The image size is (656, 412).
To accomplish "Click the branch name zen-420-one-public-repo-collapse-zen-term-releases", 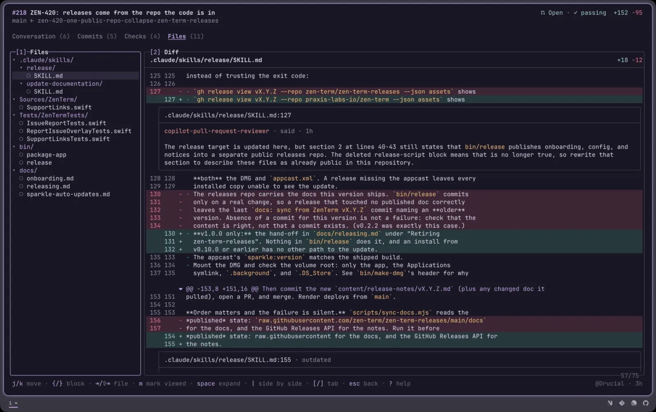I will 128,21.
